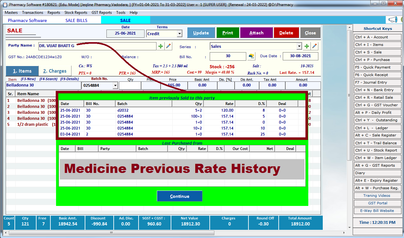The image size is (404, 238).
Task: Click inside the Party Name input field
Action: pos(94,46)
